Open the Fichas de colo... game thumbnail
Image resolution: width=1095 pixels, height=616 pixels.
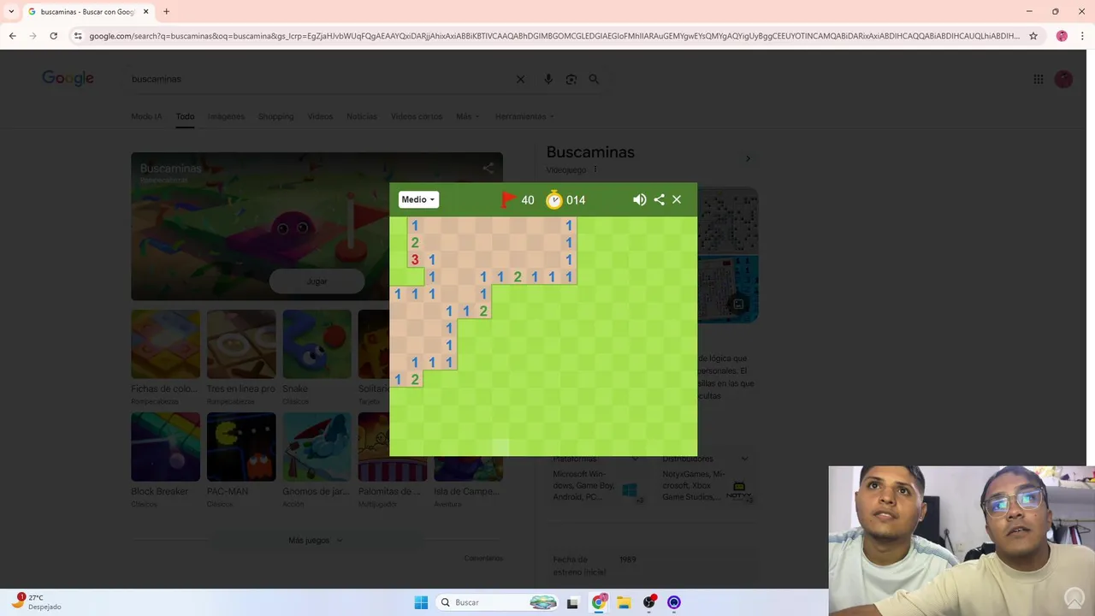pyautogui.click(x=165, y=344)
